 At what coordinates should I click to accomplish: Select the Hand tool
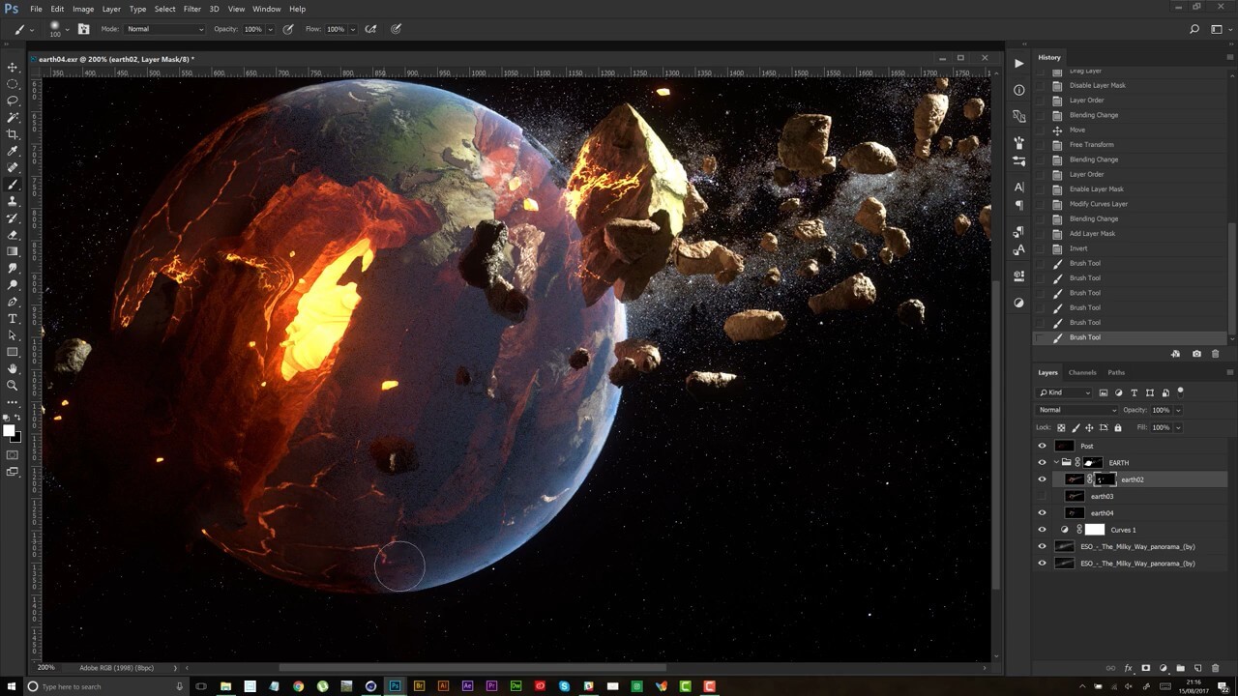pos(13,368)
